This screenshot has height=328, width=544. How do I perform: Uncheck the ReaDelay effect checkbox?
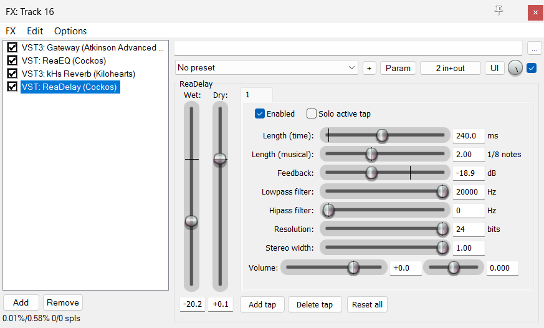click(x=12, y=87)
